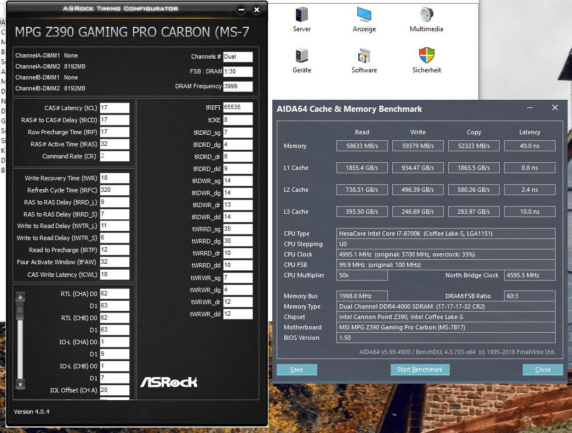The image size is (572, 433).
Task: Click the tWRWR_dd value field
Action: pyautogui.click(x=238, y=314)
